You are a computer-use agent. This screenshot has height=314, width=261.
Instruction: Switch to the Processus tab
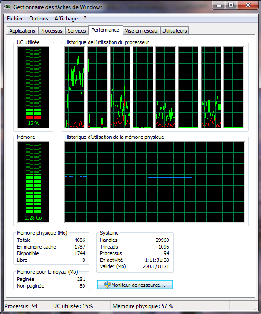tap(51, 31)
